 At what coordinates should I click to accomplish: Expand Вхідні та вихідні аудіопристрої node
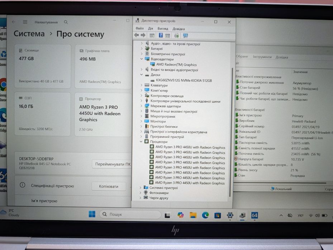coord(142,69)
